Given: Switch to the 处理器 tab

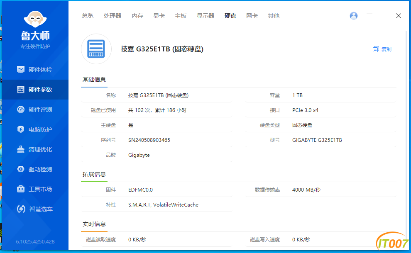Looking at the screenshot, I should [113, 16].
